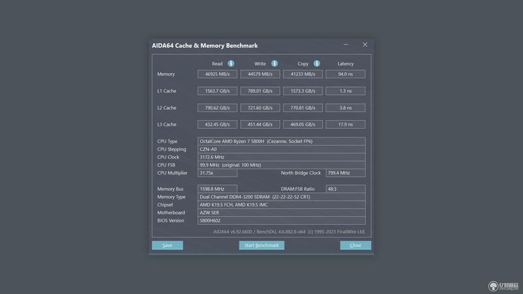Image resolution: width=523 pixels, height=294 pixels.
Task: Click the Memory Type field DDR4-3200
Action: 282,197
